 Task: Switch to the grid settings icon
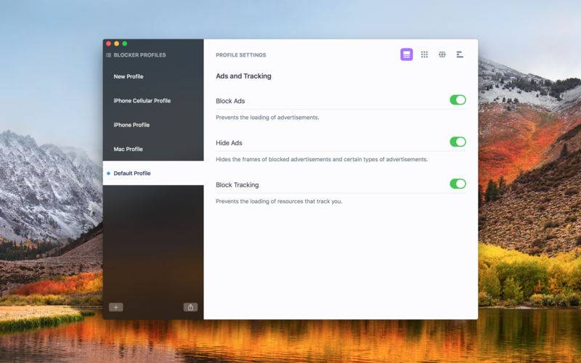click(424, 54)
